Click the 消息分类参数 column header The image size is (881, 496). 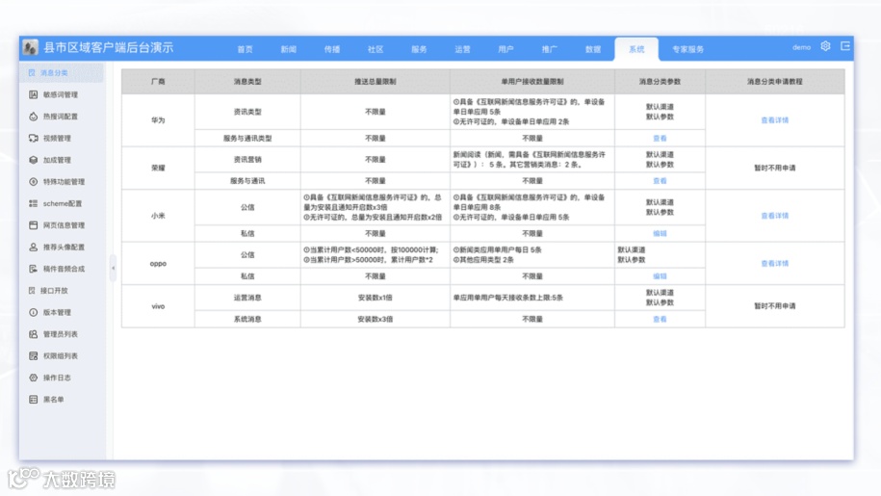pos(660,82)
